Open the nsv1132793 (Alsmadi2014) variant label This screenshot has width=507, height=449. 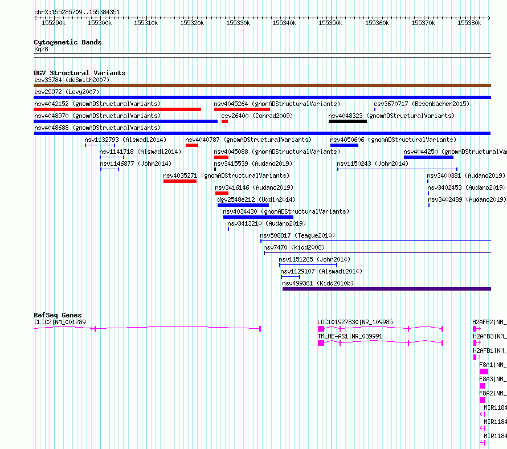(125, 140)
